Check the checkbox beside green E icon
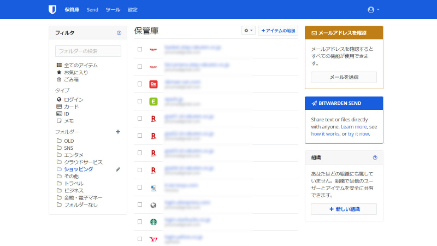The height and width of the screenshot is (246, 437). click(140, 101)
